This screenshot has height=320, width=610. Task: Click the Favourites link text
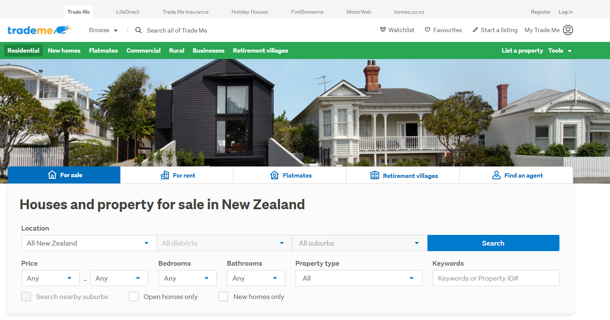point(448,30)
